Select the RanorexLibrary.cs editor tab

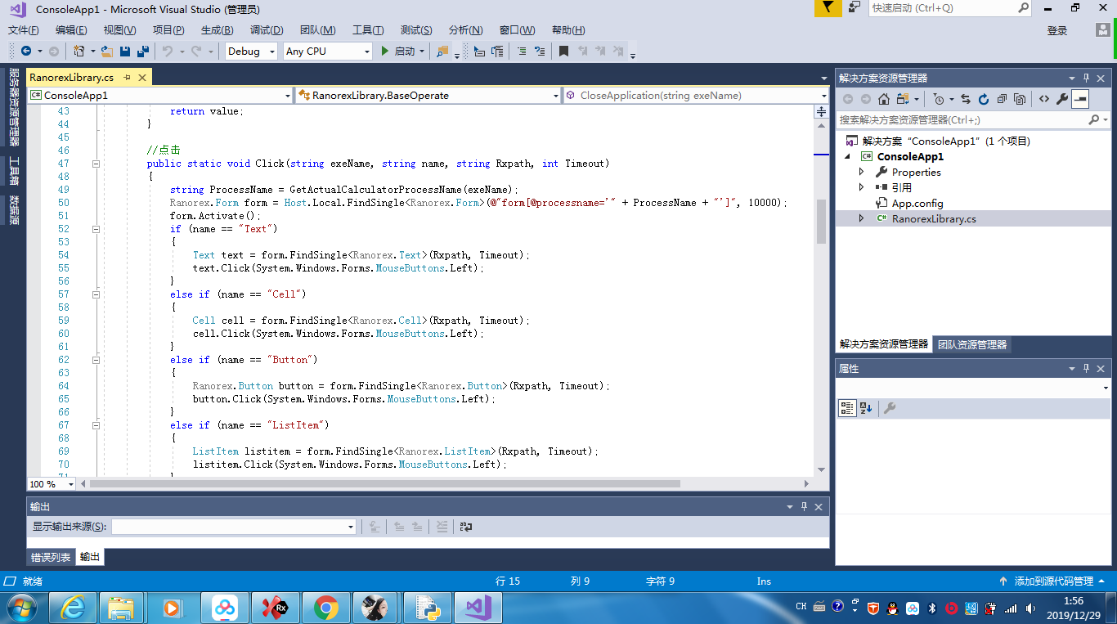tap(72, 78)
